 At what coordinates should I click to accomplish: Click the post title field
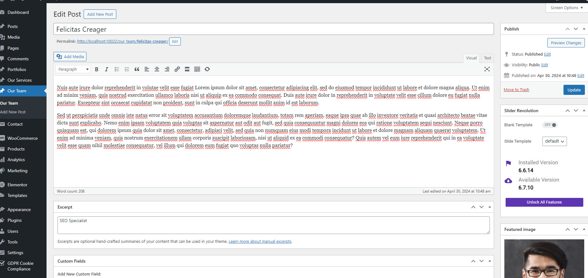(274, 29)
